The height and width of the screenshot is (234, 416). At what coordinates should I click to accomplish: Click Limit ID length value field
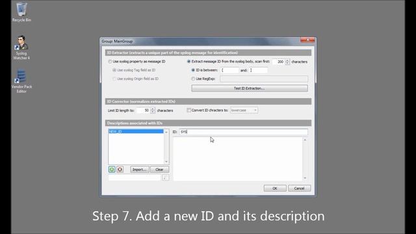tap(143, 110)
